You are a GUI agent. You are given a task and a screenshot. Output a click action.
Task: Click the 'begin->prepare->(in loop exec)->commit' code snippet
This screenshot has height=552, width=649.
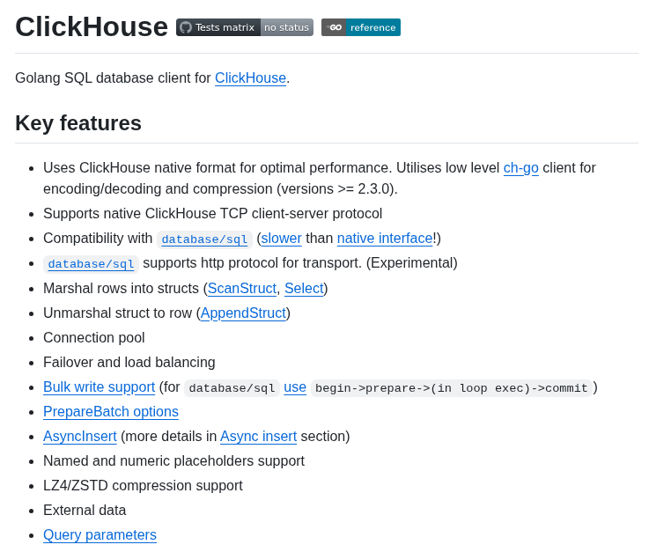point(451,388)
